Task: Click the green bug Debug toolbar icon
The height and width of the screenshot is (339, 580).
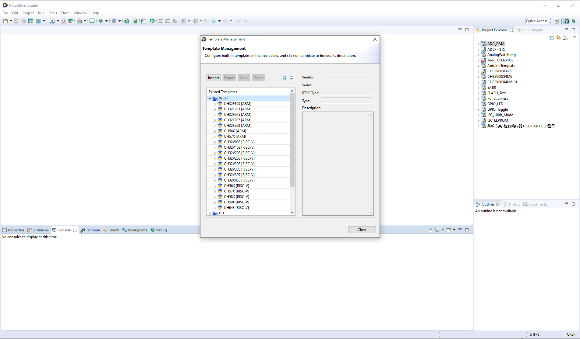Action: [101, 21]
